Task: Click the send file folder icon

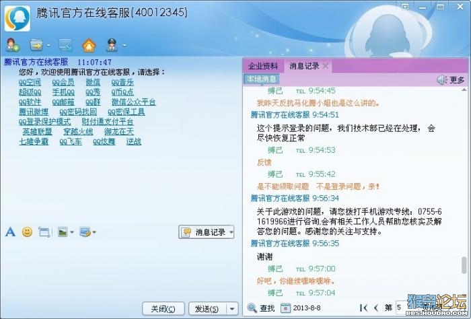Action: point(36,45)
